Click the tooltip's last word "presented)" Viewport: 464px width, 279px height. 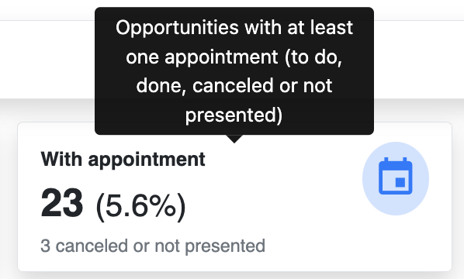click(x=234, y=115)
